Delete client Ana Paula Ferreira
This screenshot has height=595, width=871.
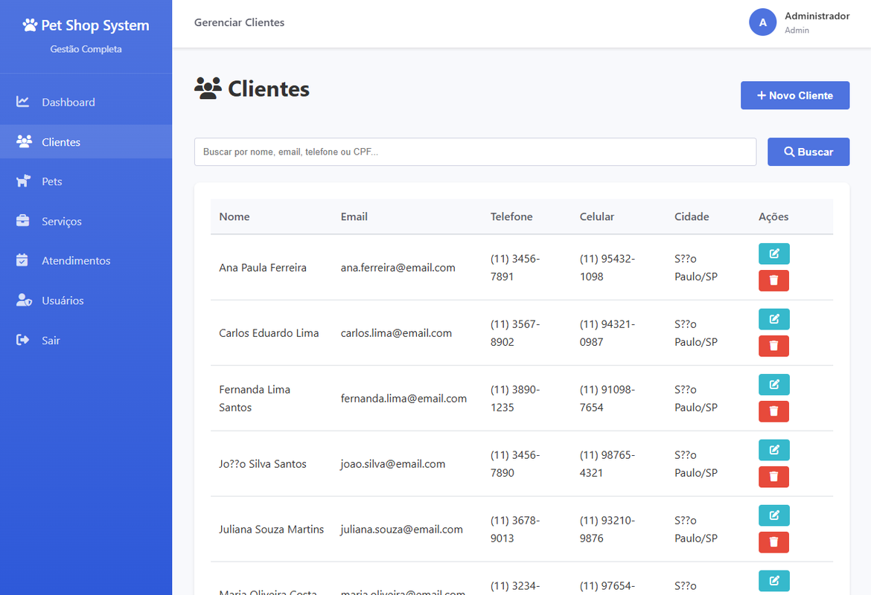pos(773,280)
